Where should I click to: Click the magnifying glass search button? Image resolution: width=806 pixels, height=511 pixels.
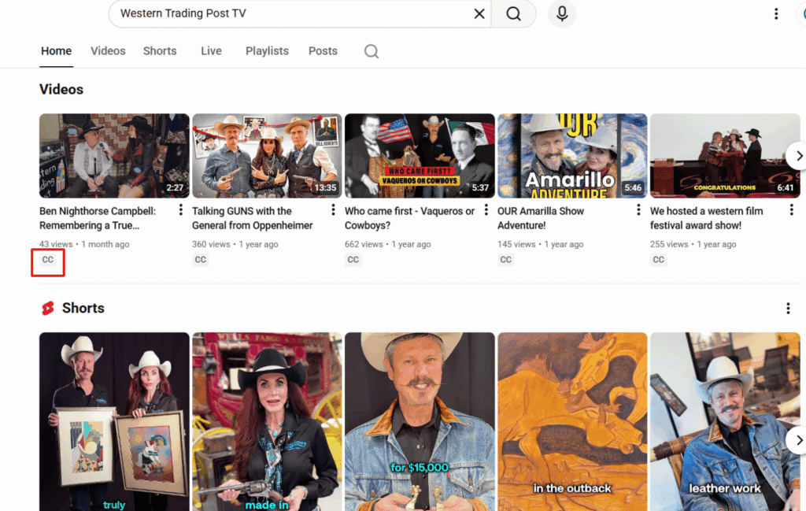coord(513,14)
